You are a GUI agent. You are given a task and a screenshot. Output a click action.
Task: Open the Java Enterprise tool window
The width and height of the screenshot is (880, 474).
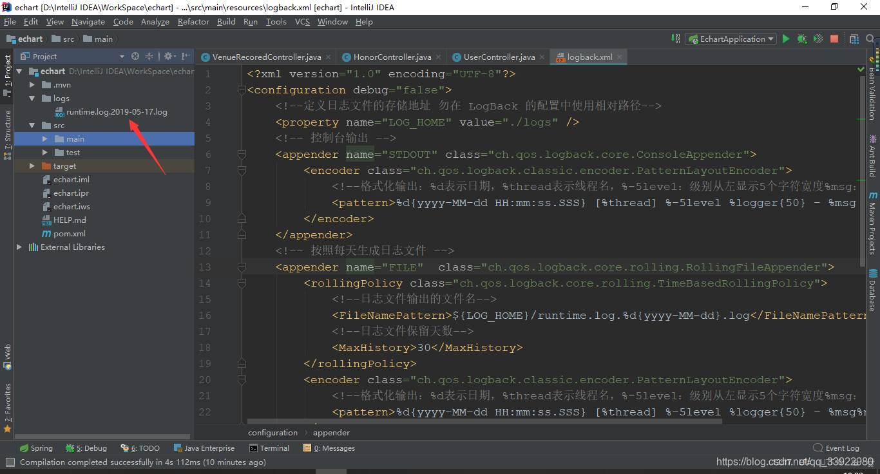pyautogui.click(x=204, y=448)
